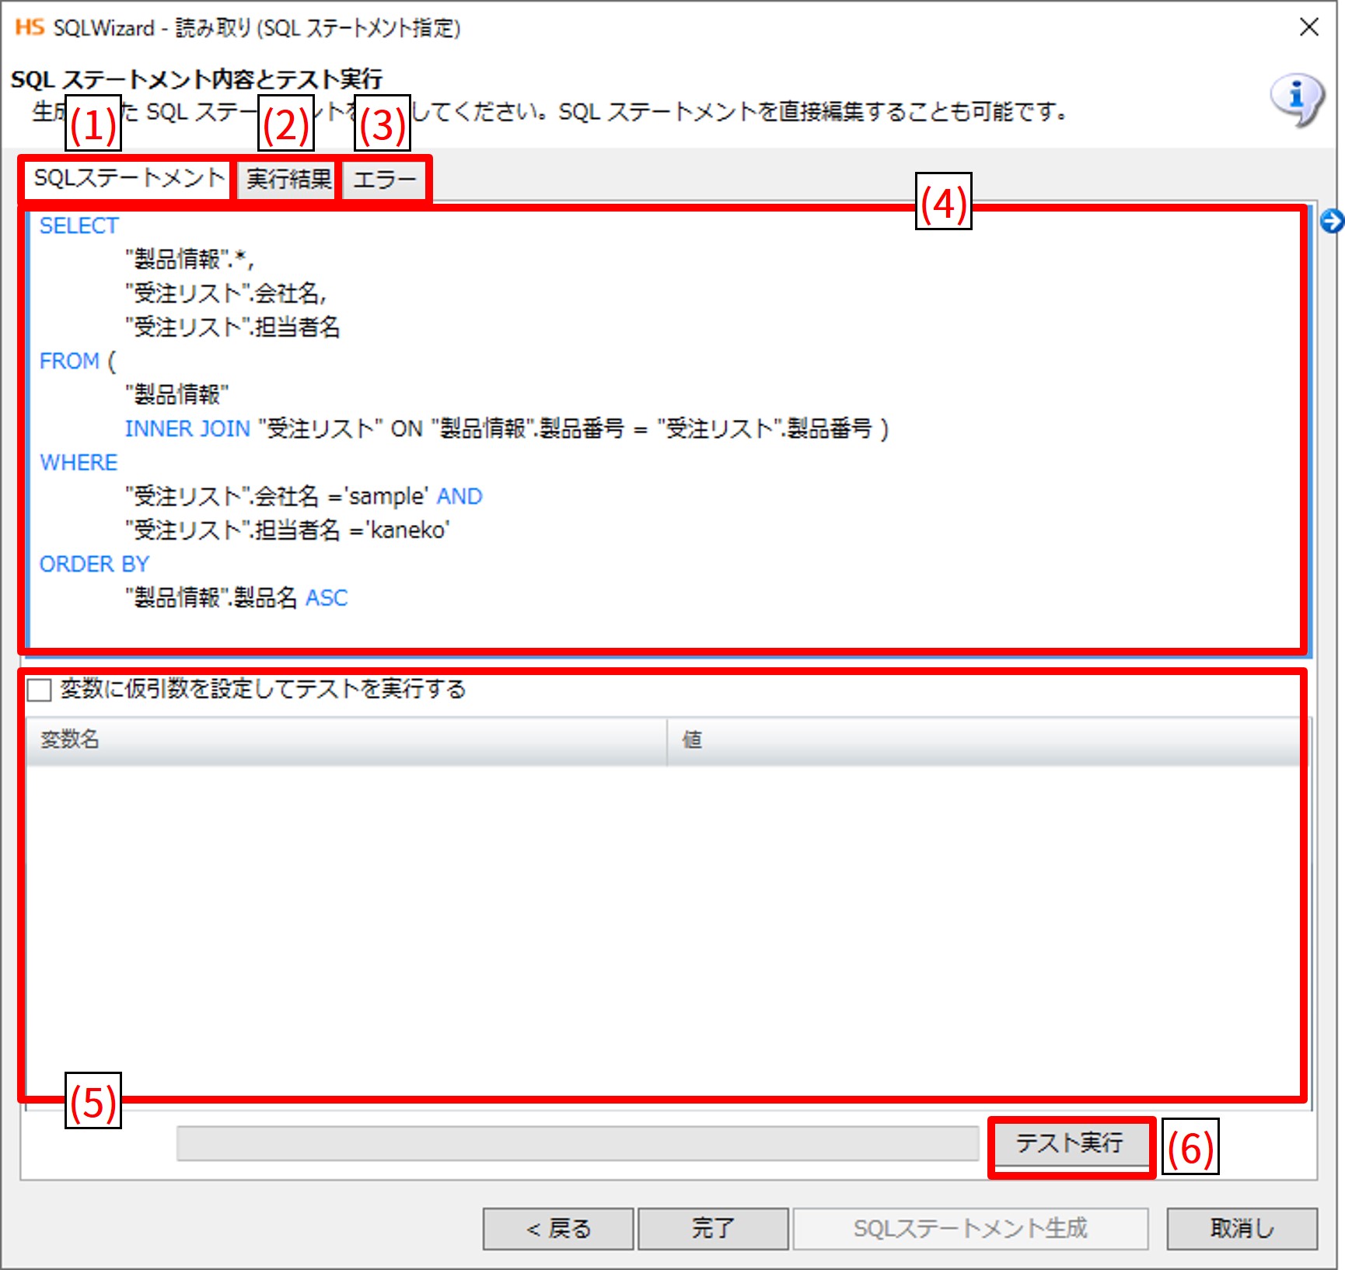Click the blue arrow icon beside SQL editor
The image size is (1345, 1270).
[1331, 222]
